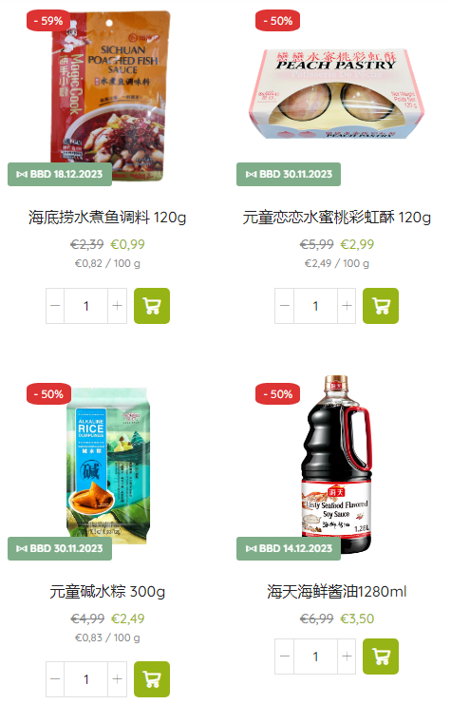The width and height of the screenshot is (451, 723).
Task: Open product title 海天海鲜酱油1280ml
Action: (337, 592)
